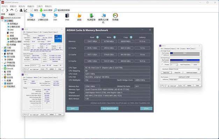This screenshot has width=219, height=139.
Task: Open the Threads count dropdown in CPU-Z Bench
Action: tap(174, 65)
